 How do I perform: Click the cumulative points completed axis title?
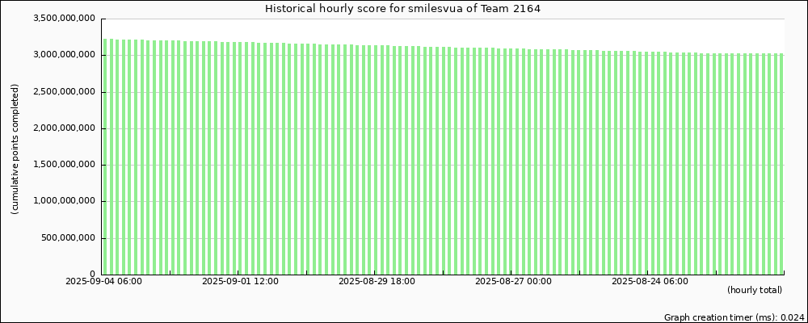pos(15,149)
